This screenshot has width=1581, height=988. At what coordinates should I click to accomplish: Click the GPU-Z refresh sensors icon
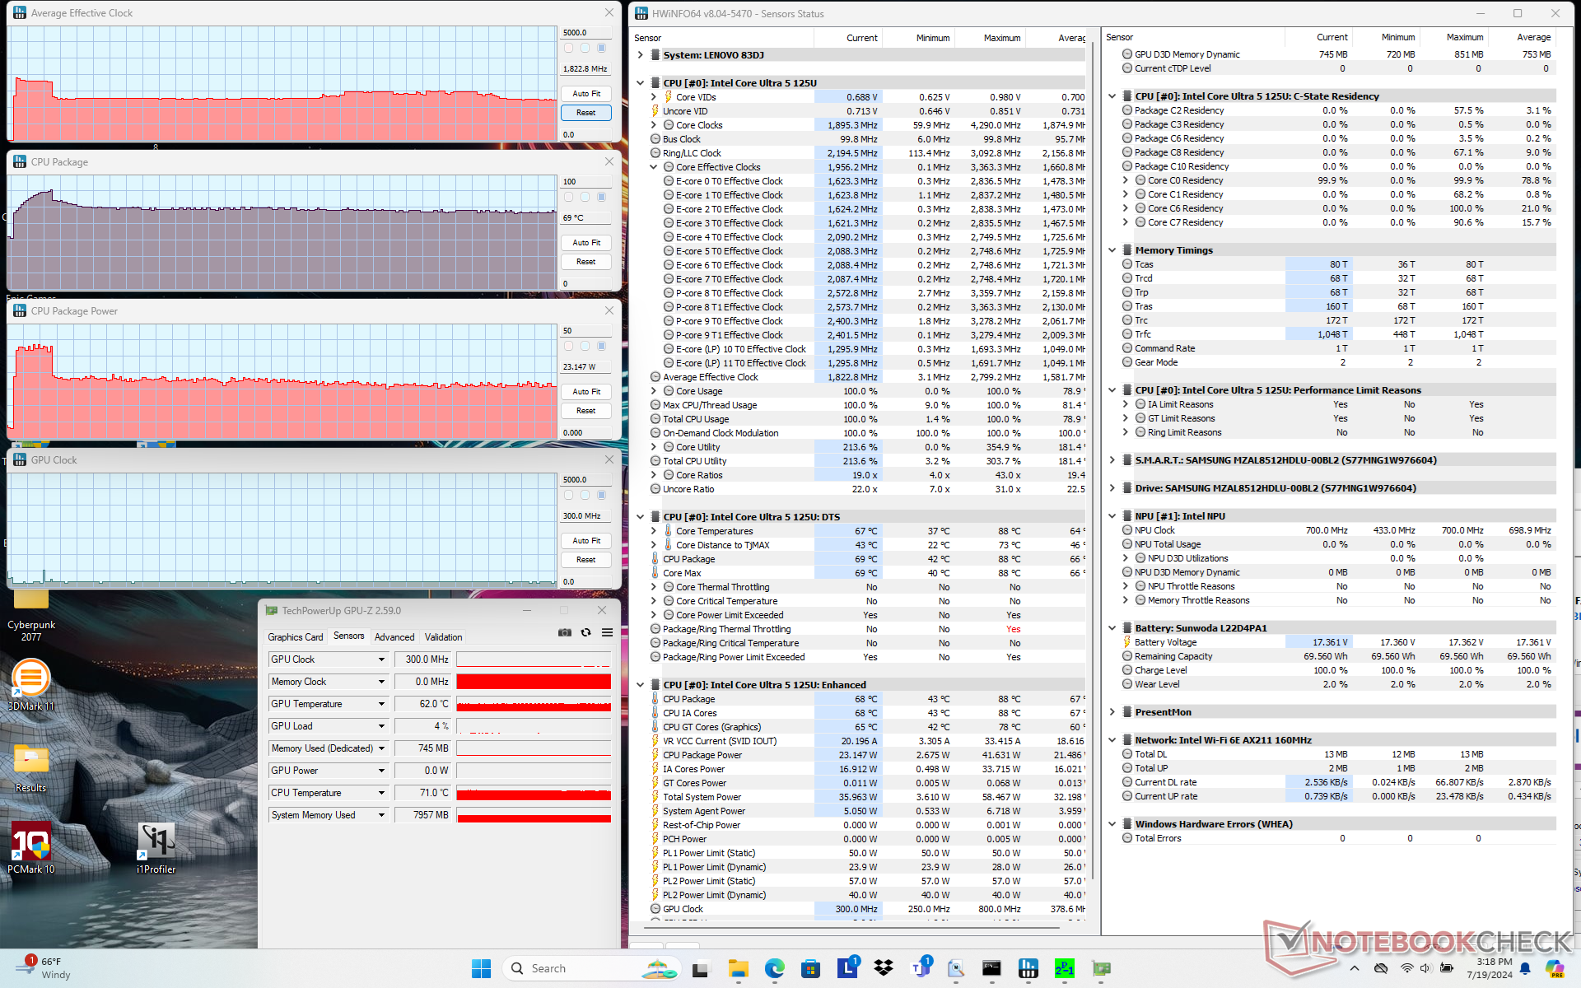coord(586,632)
